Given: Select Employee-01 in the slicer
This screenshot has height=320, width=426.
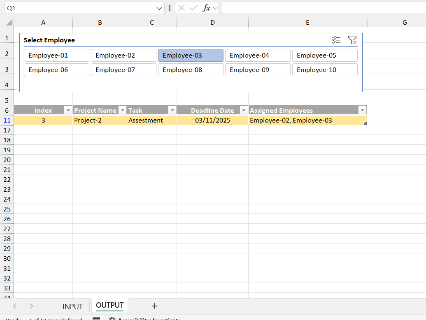Looking at the screenshot, I should coord(56,56).
